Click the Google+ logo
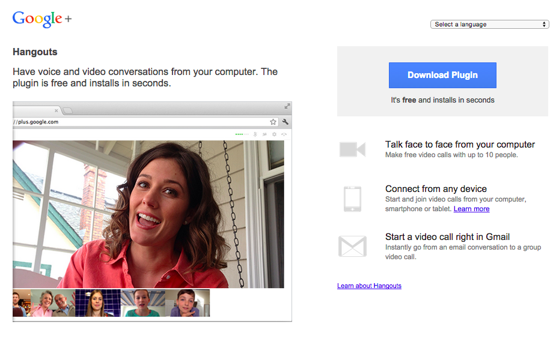The width and height of the screenshot is (559, 342). [42, 19]
